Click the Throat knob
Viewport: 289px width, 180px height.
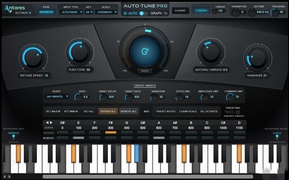coord(214,11)
